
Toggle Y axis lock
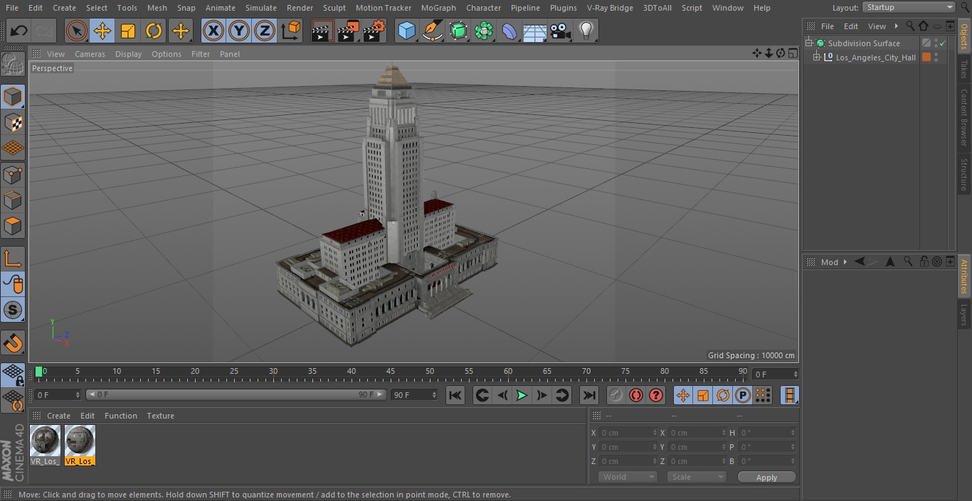tap(239, 31)
